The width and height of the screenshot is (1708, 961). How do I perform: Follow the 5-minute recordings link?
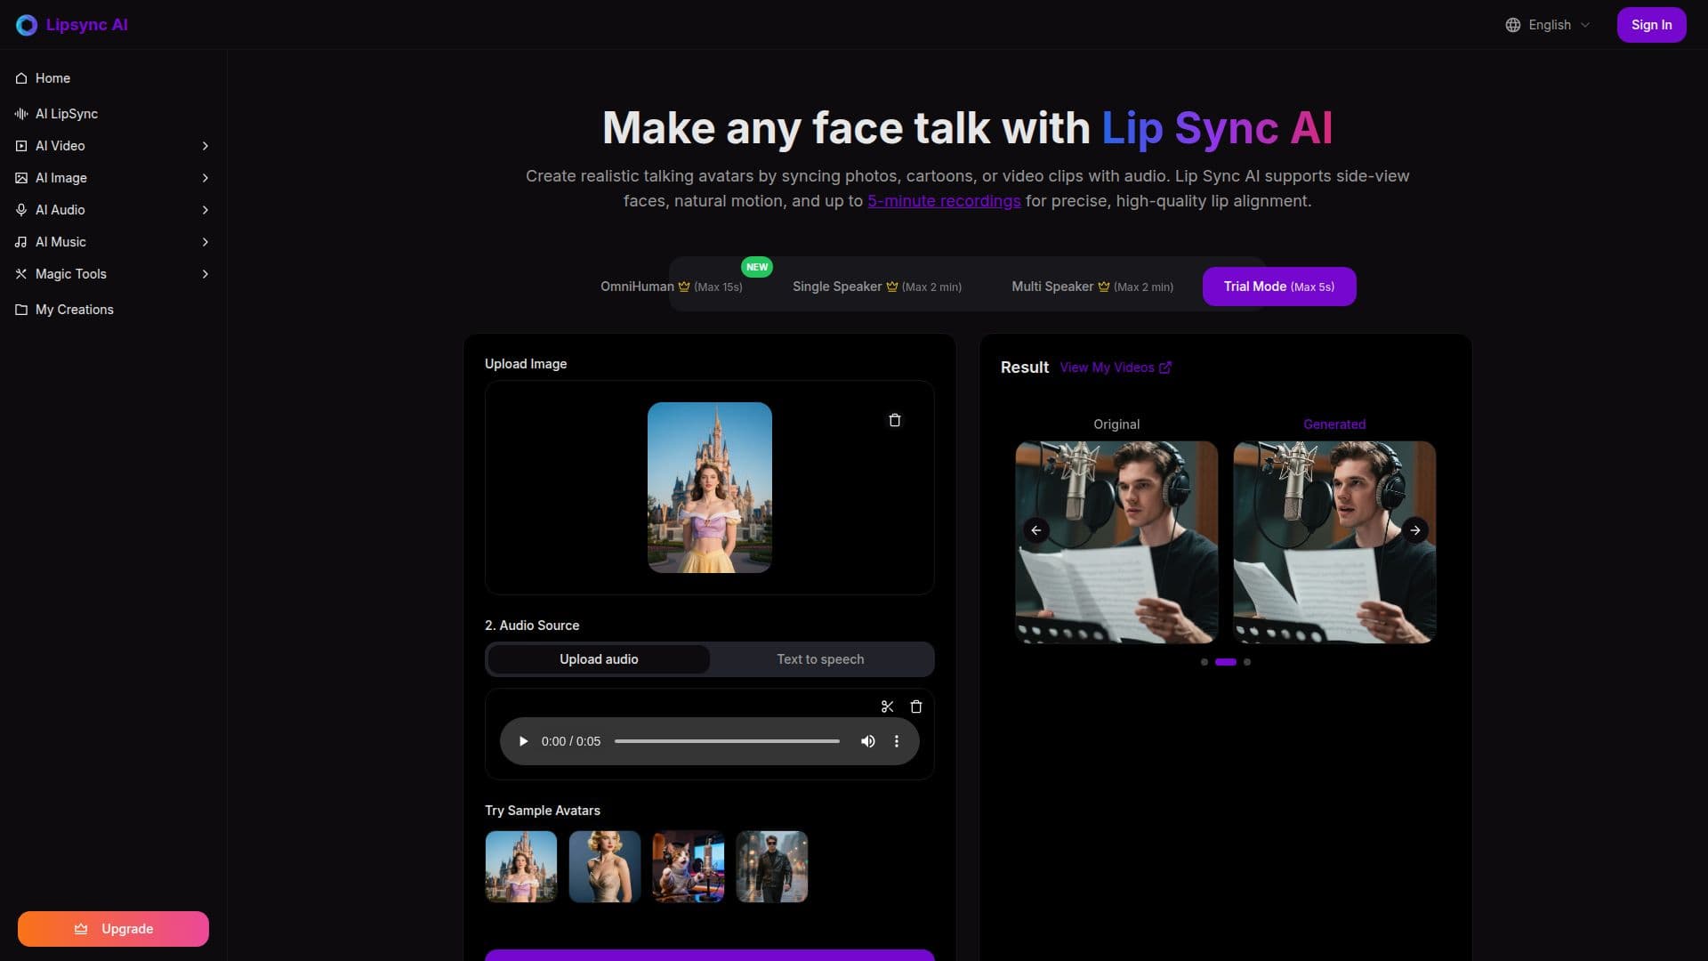(944, 201)
